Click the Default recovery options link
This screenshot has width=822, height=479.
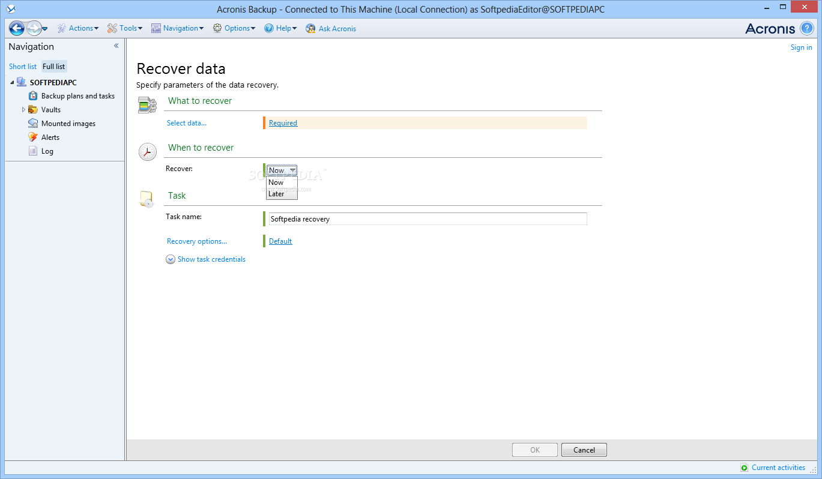click(280, 241)
